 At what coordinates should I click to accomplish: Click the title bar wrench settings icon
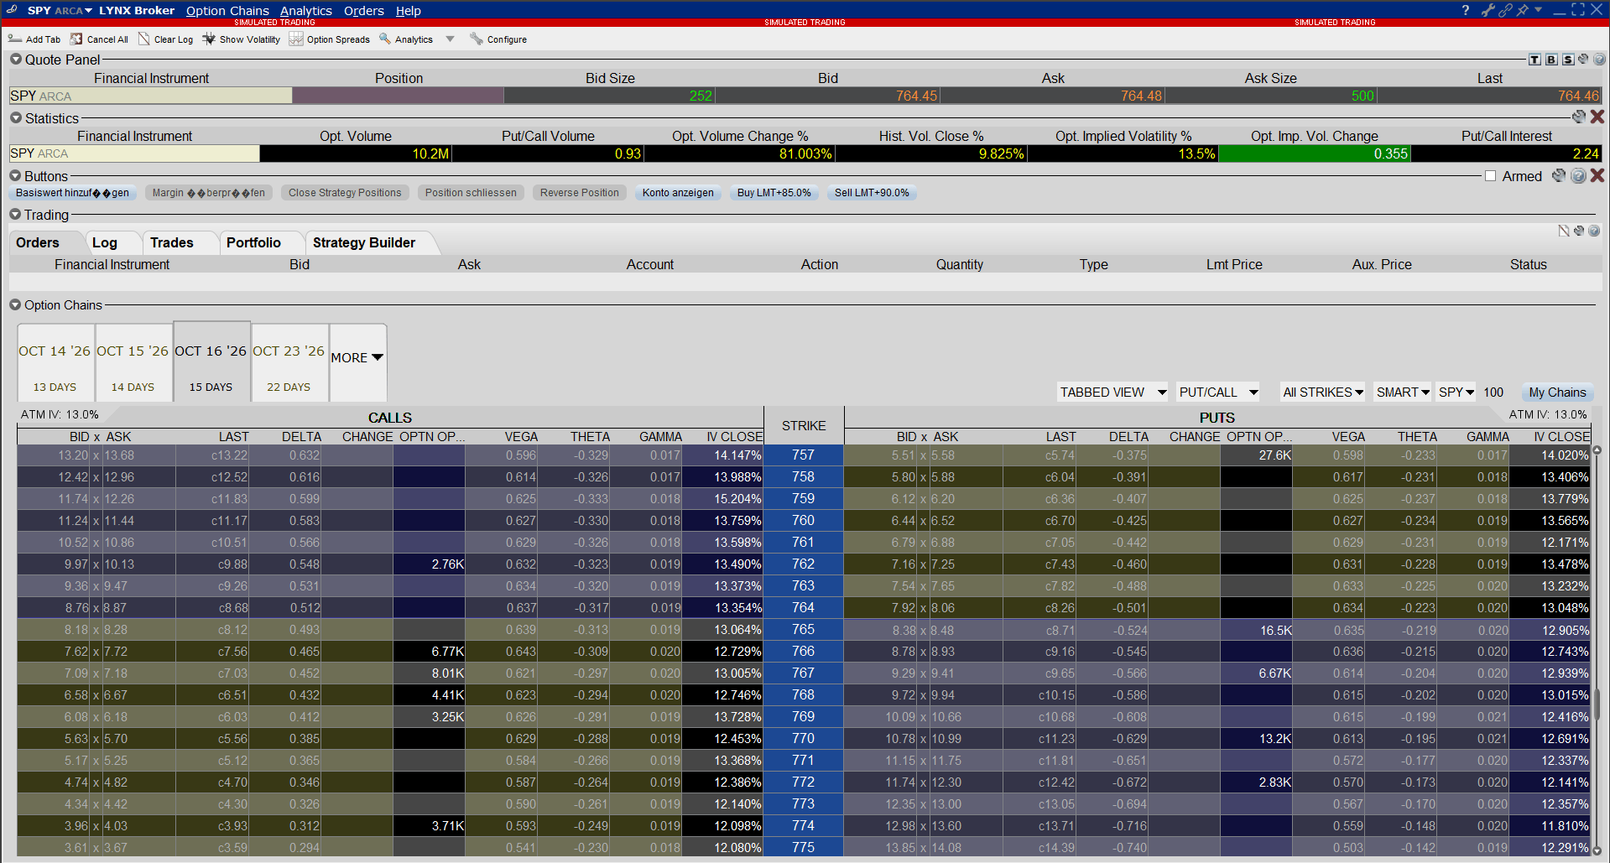coord(1488,10)
